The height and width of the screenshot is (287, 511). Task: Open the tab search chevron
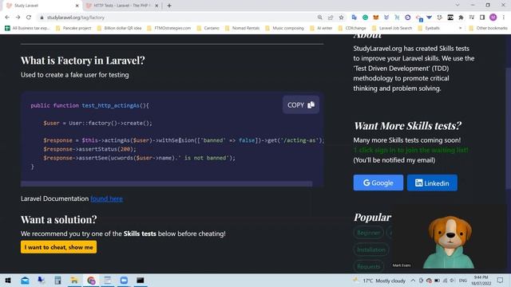458,6
